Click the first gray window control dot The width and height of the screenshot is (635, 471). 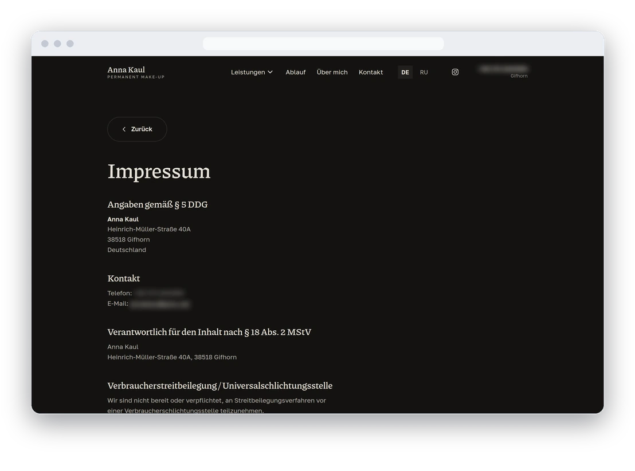click(45, 43)
